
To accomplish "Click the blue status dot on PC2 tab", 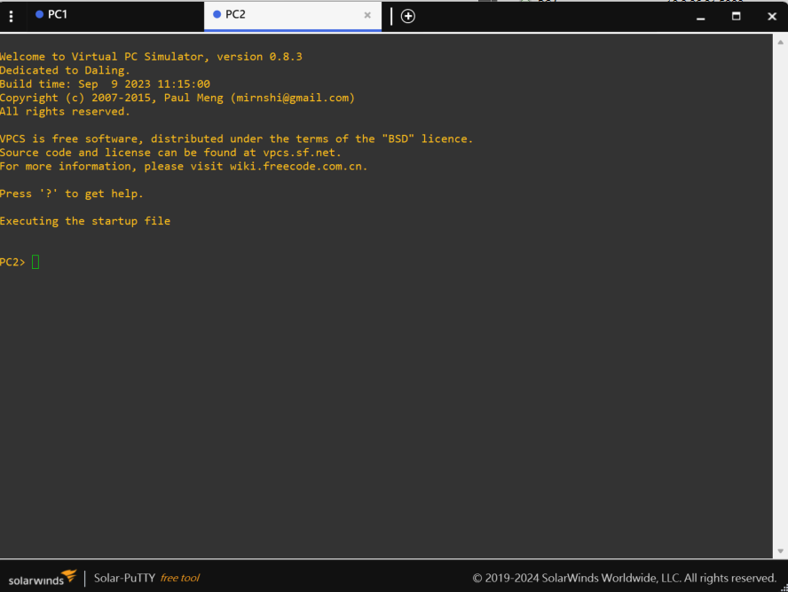I will 217,14.
